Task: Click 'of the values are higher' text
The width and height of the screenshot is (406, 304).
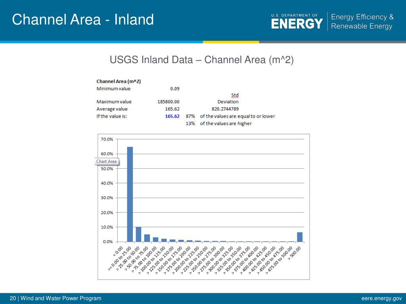Action: pyautogui.click(x=226, y=123)
